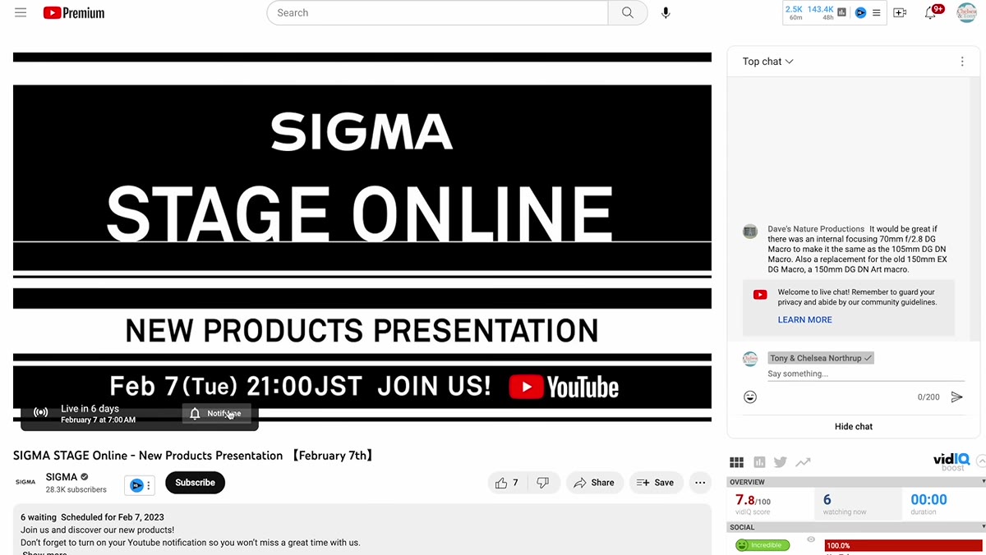The image size is (986, 555).
Task: Open more actions ellipsis below video
Action: pos(700,483)
